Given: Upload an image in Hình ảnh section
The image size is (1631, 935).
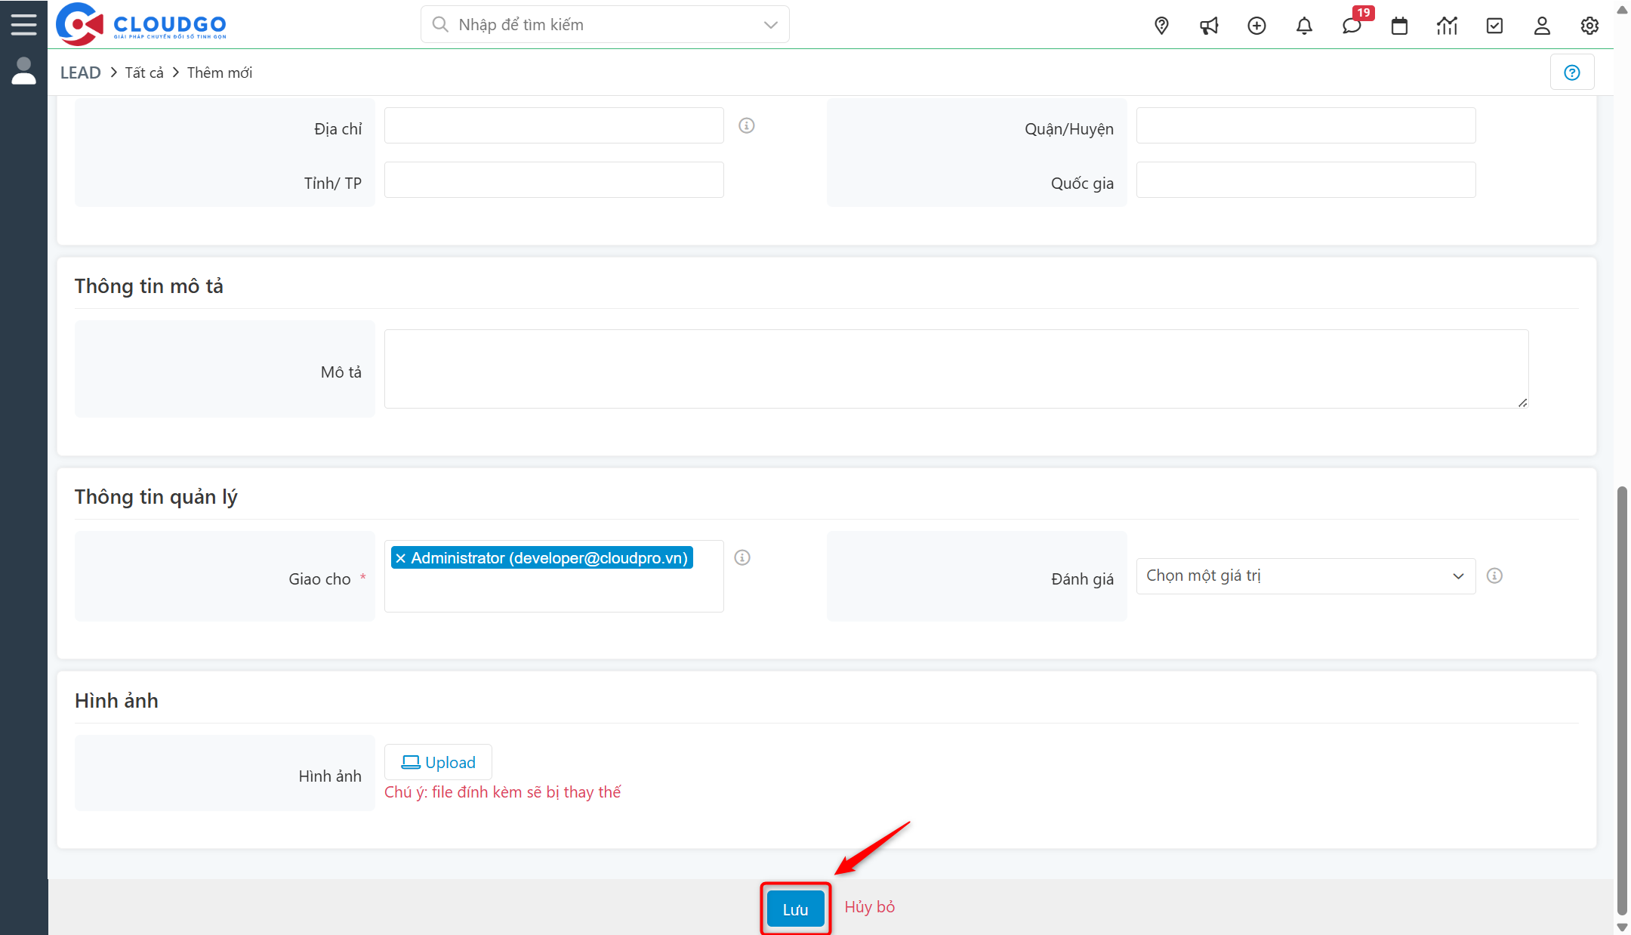Looking at the screenshot, I should pyautogui.click(x=437, y=762).
